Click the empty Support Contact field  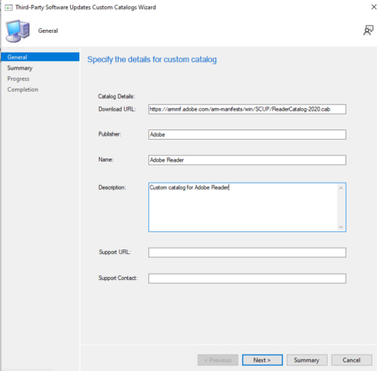[x=247, y=278]
